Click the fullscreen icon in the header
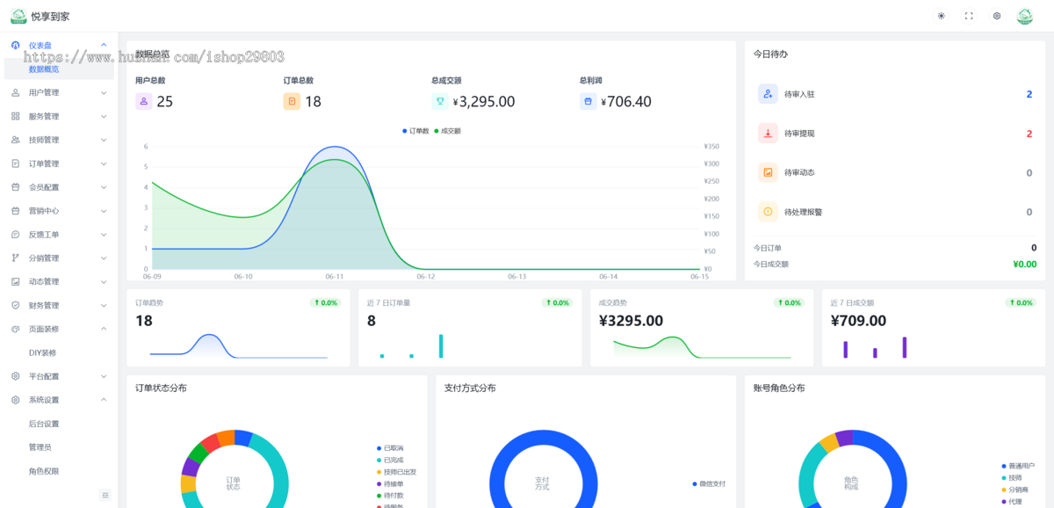Image resolution: width=1054 pixels, height=508 pixels. click(x=969, y=16)
